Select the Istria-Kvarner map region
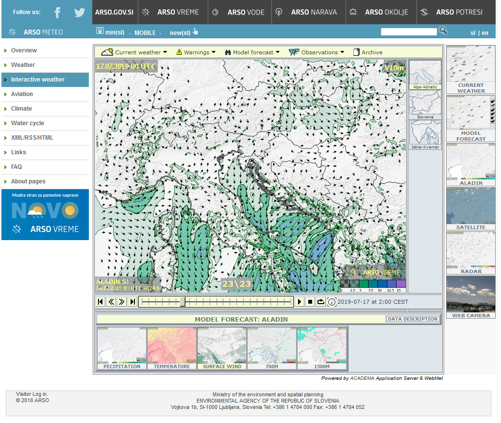This screenshot has height=423, width=501. (425, 135)
